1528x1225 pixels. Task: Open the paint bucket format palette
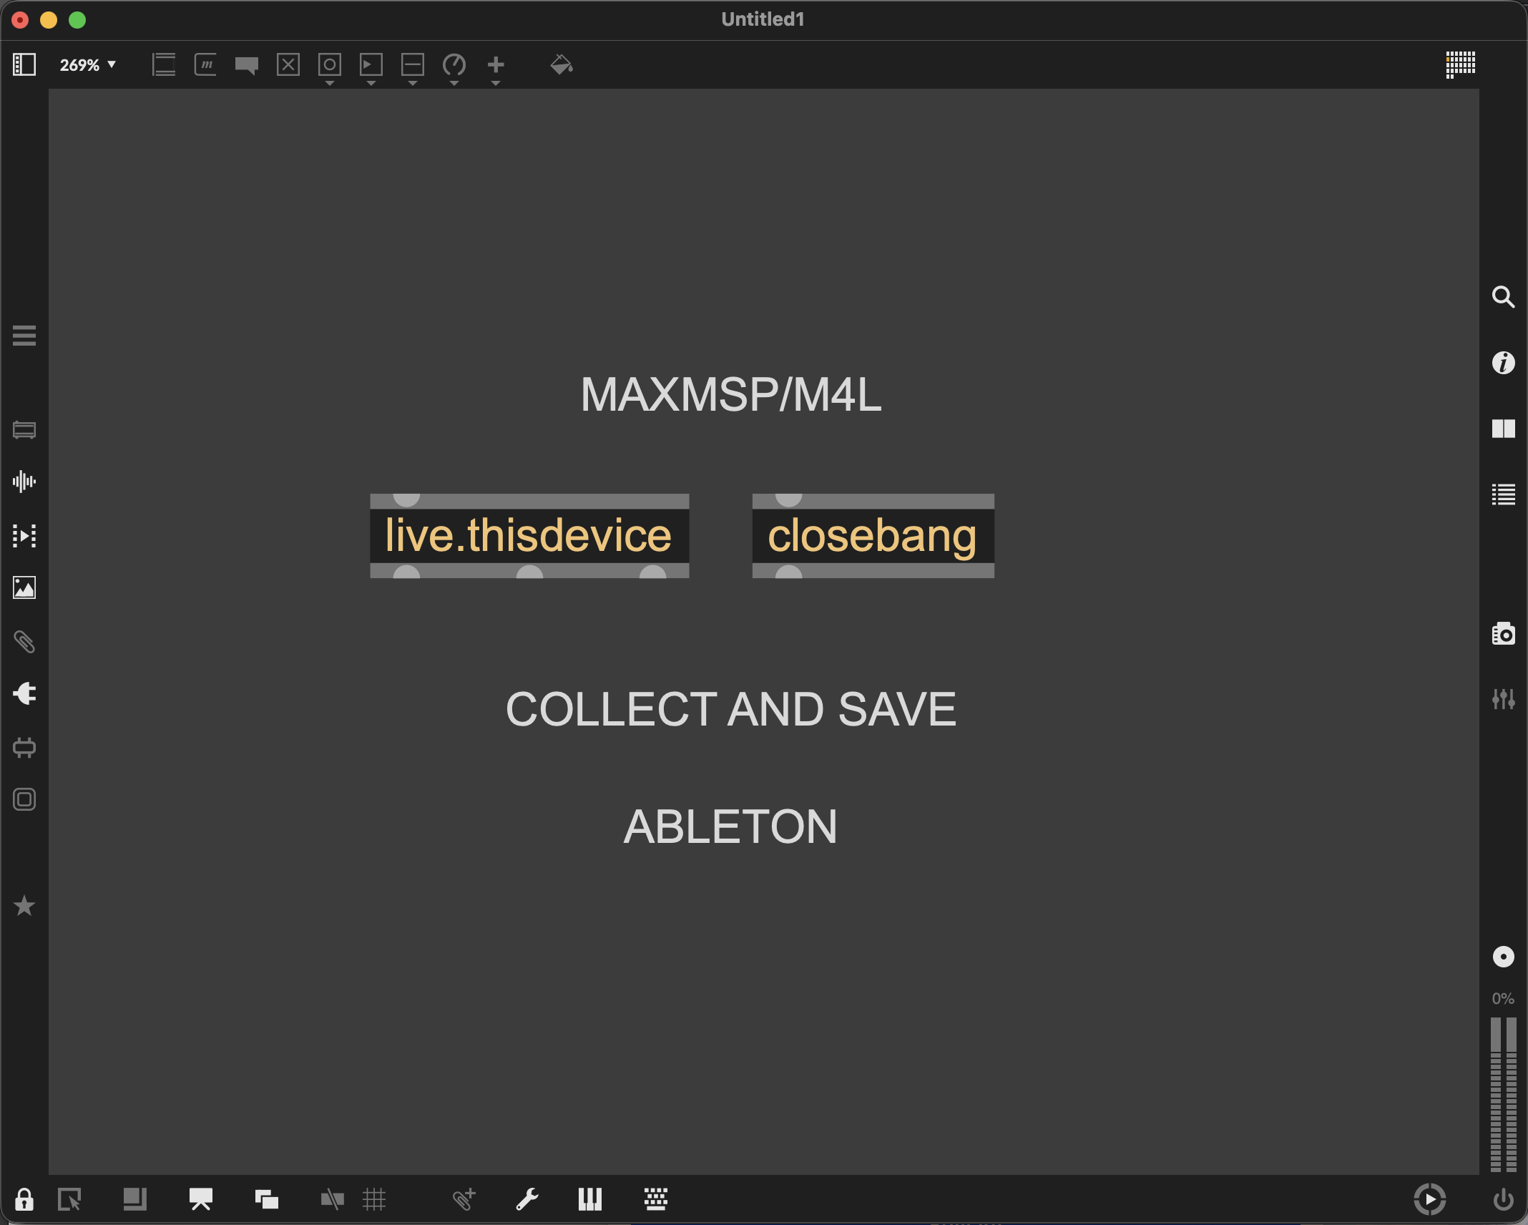pos(562,65)
